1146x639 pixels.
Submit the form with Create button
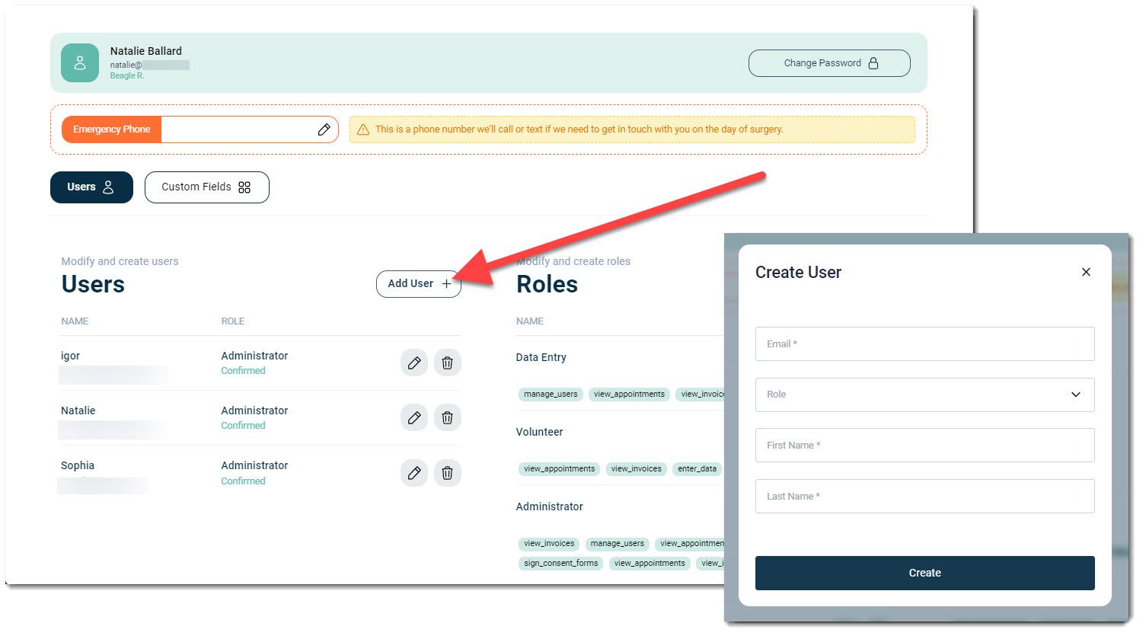coord(924,573)
